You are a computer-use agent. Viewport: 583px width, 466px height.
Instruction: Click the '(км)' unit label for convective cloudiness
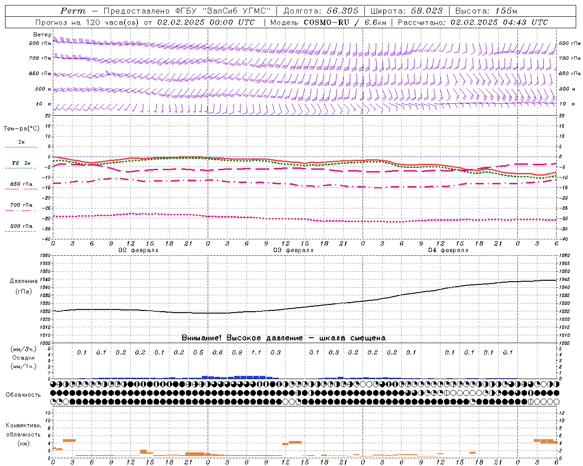[24, 444]
